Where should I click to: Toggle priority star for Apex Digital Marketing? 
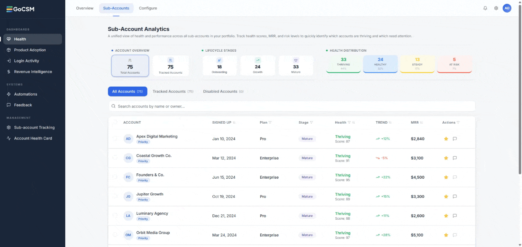(446, 139)
